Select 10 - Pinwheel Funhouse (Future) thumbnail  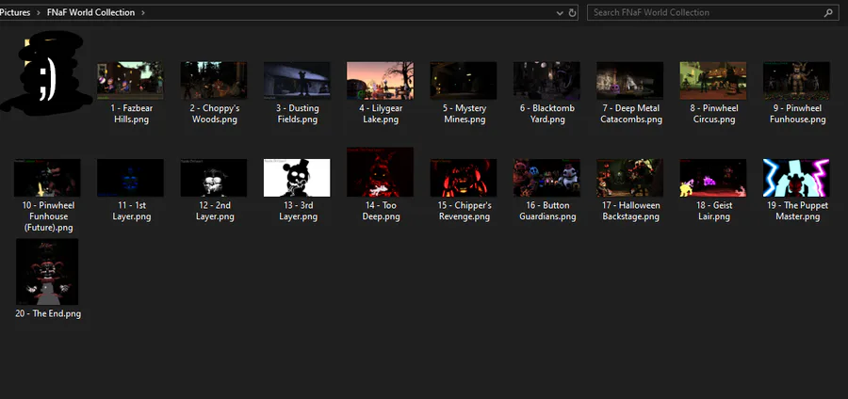click(47, 178)
